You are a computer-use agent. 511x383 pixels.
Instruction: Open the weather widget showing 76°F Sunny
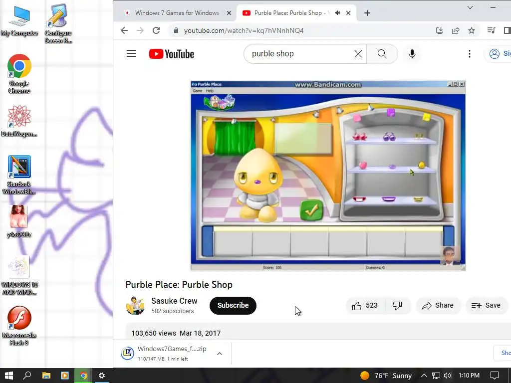coord(386,376)
